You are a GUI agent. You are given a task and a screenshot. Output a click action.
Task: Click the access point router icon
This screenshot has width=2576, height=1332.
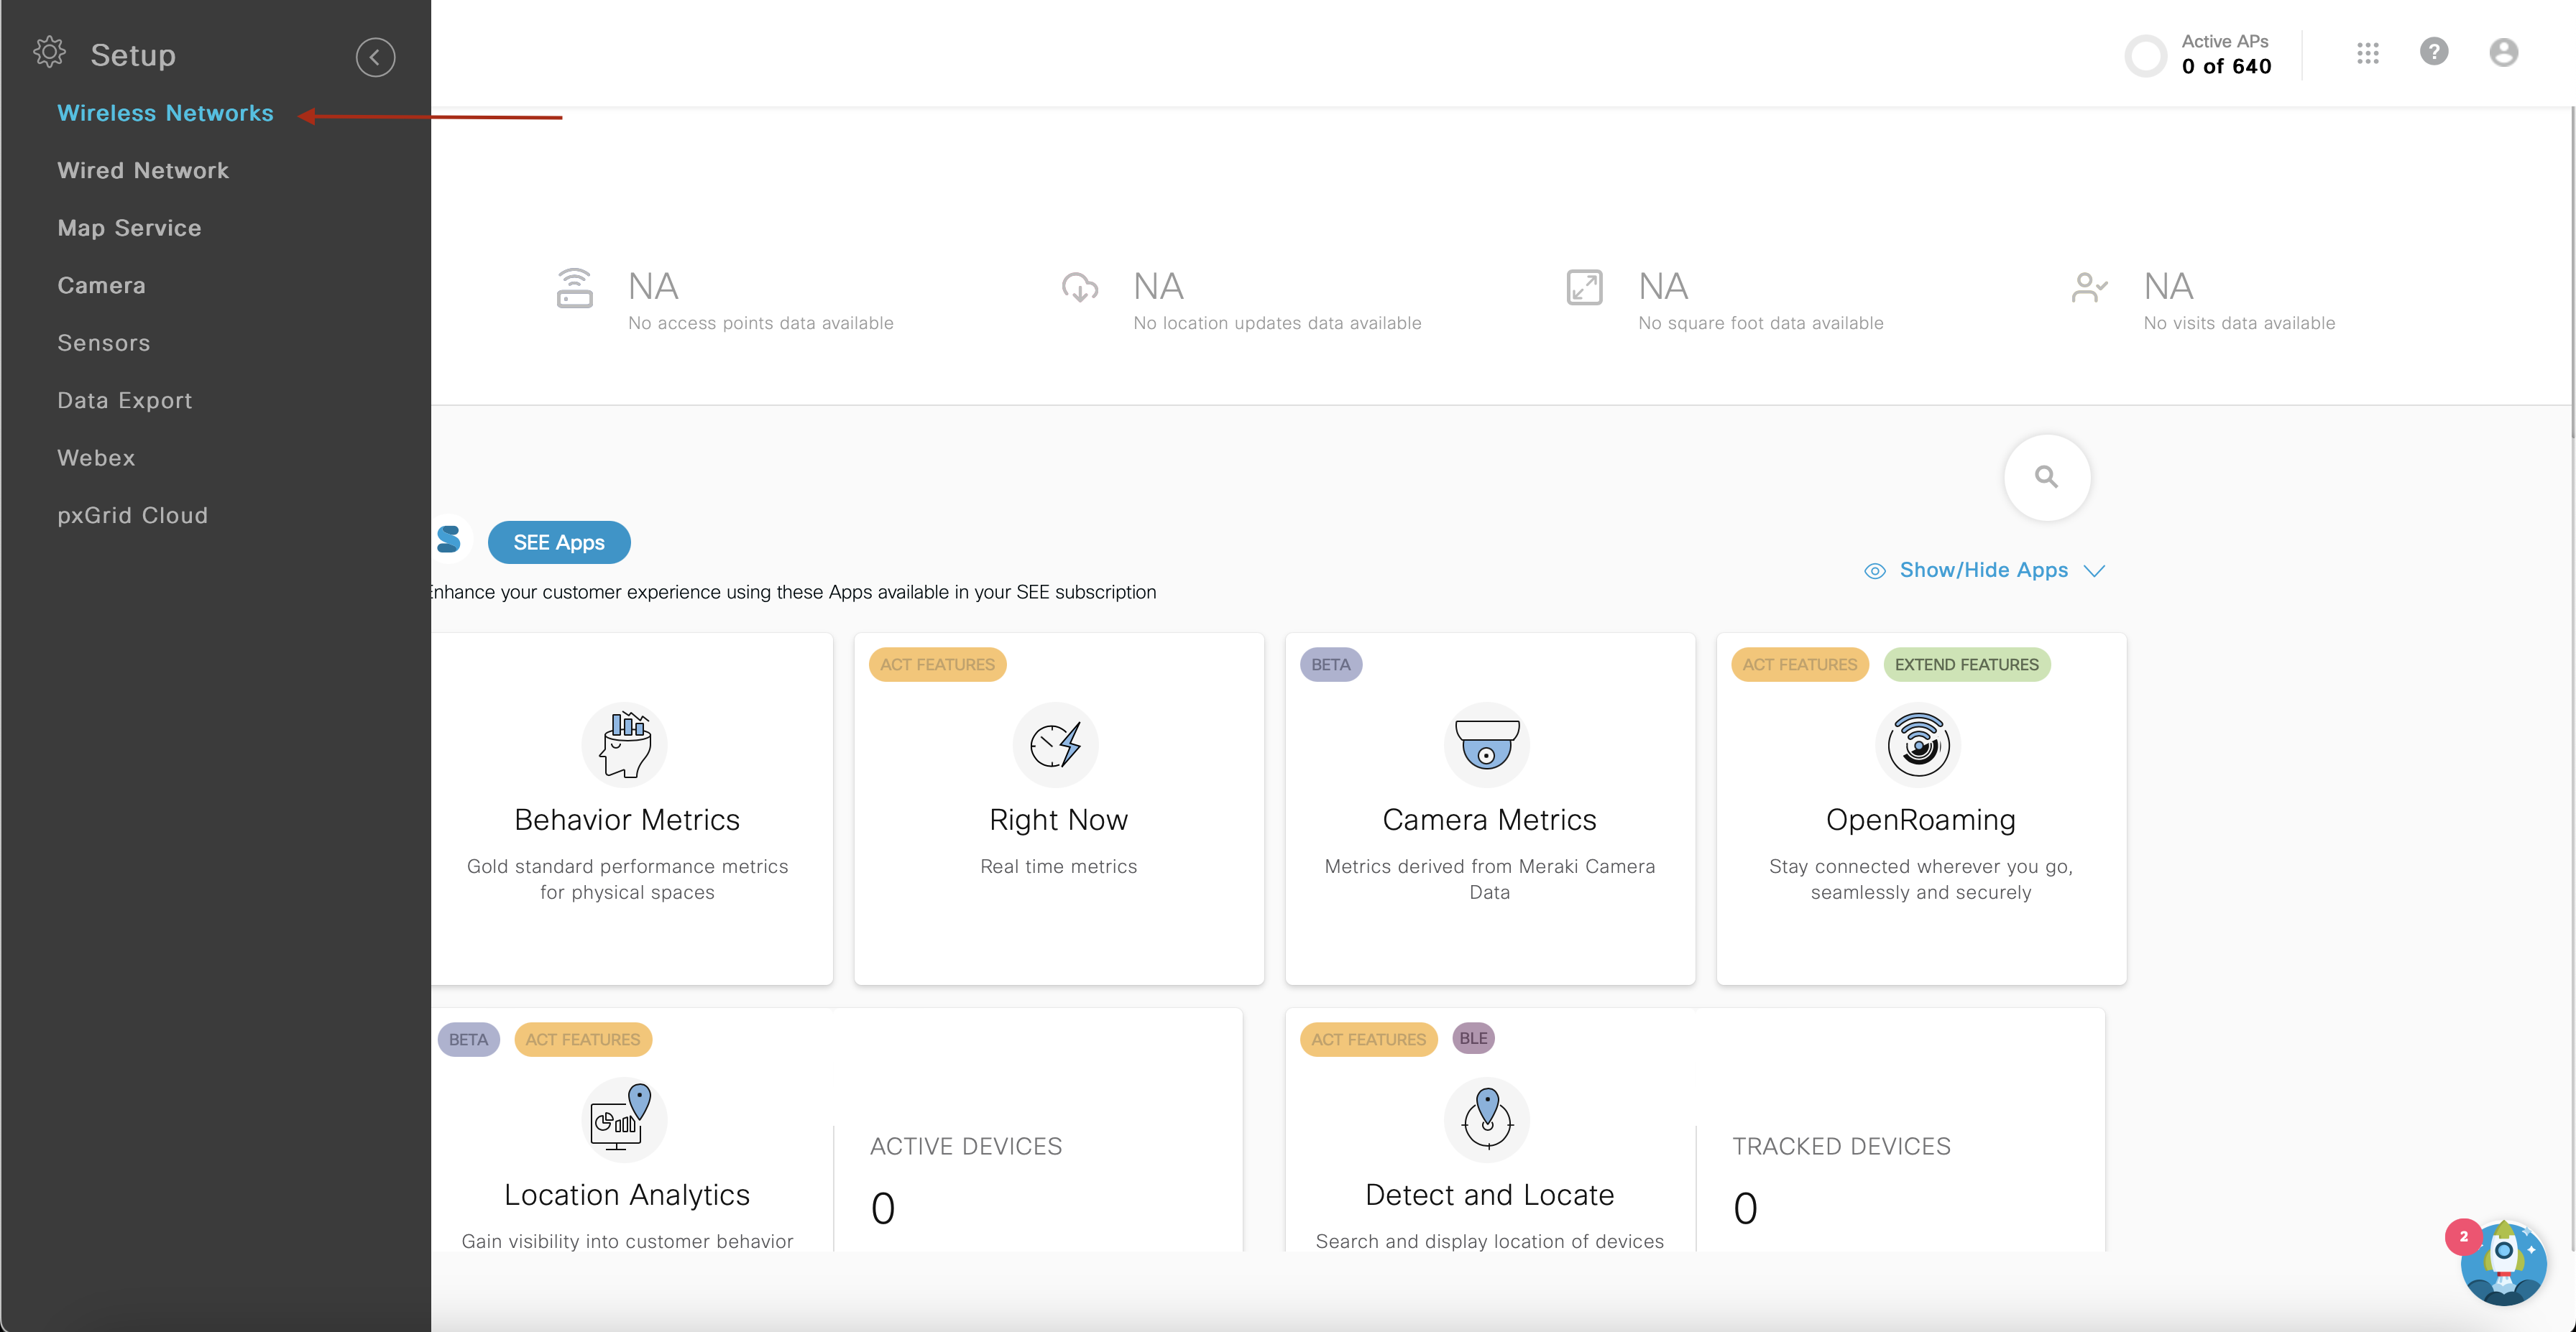pos(574,288)
